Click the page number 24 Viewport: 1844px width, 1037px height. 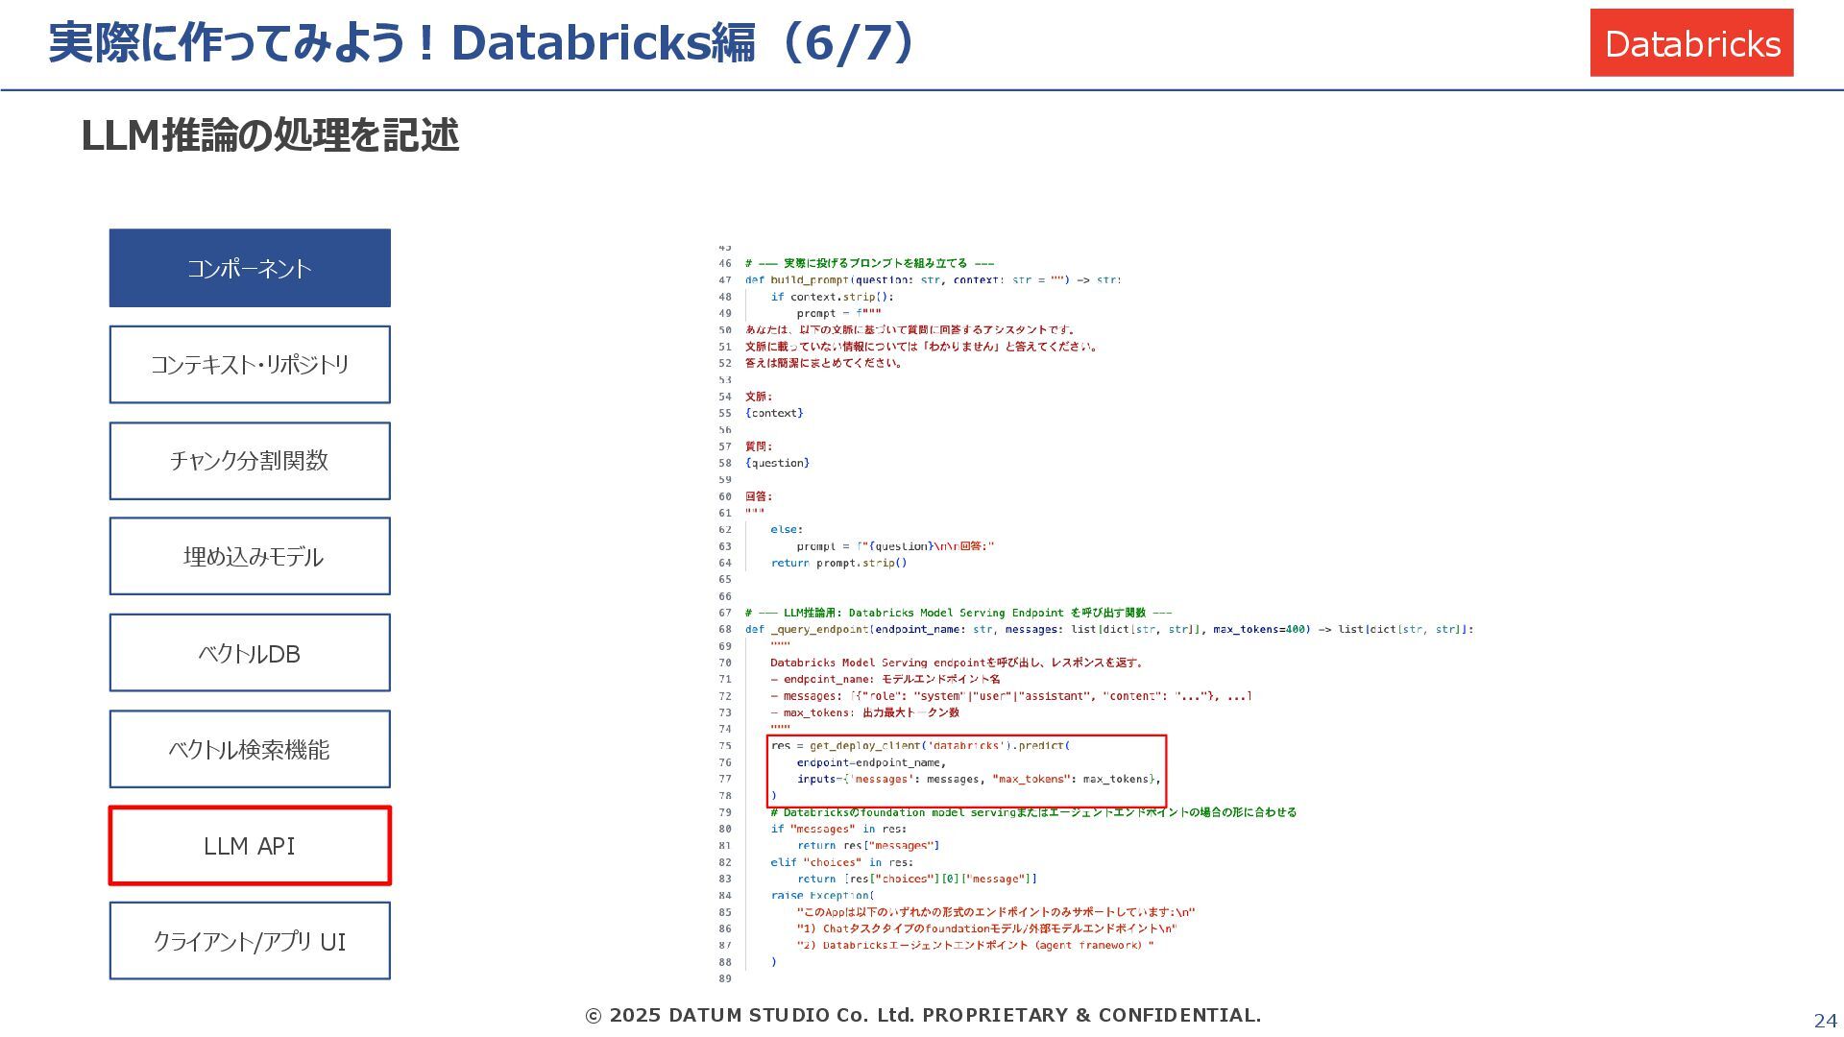1824,1021
